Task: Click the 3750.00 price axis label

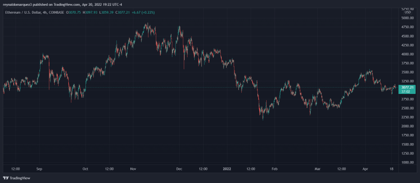Action: pyautogui.click(x=407, y=63)
